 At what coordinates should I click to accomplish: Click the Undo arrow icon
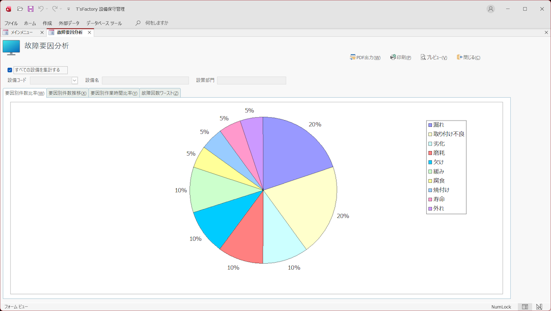[x=41, y=9]
